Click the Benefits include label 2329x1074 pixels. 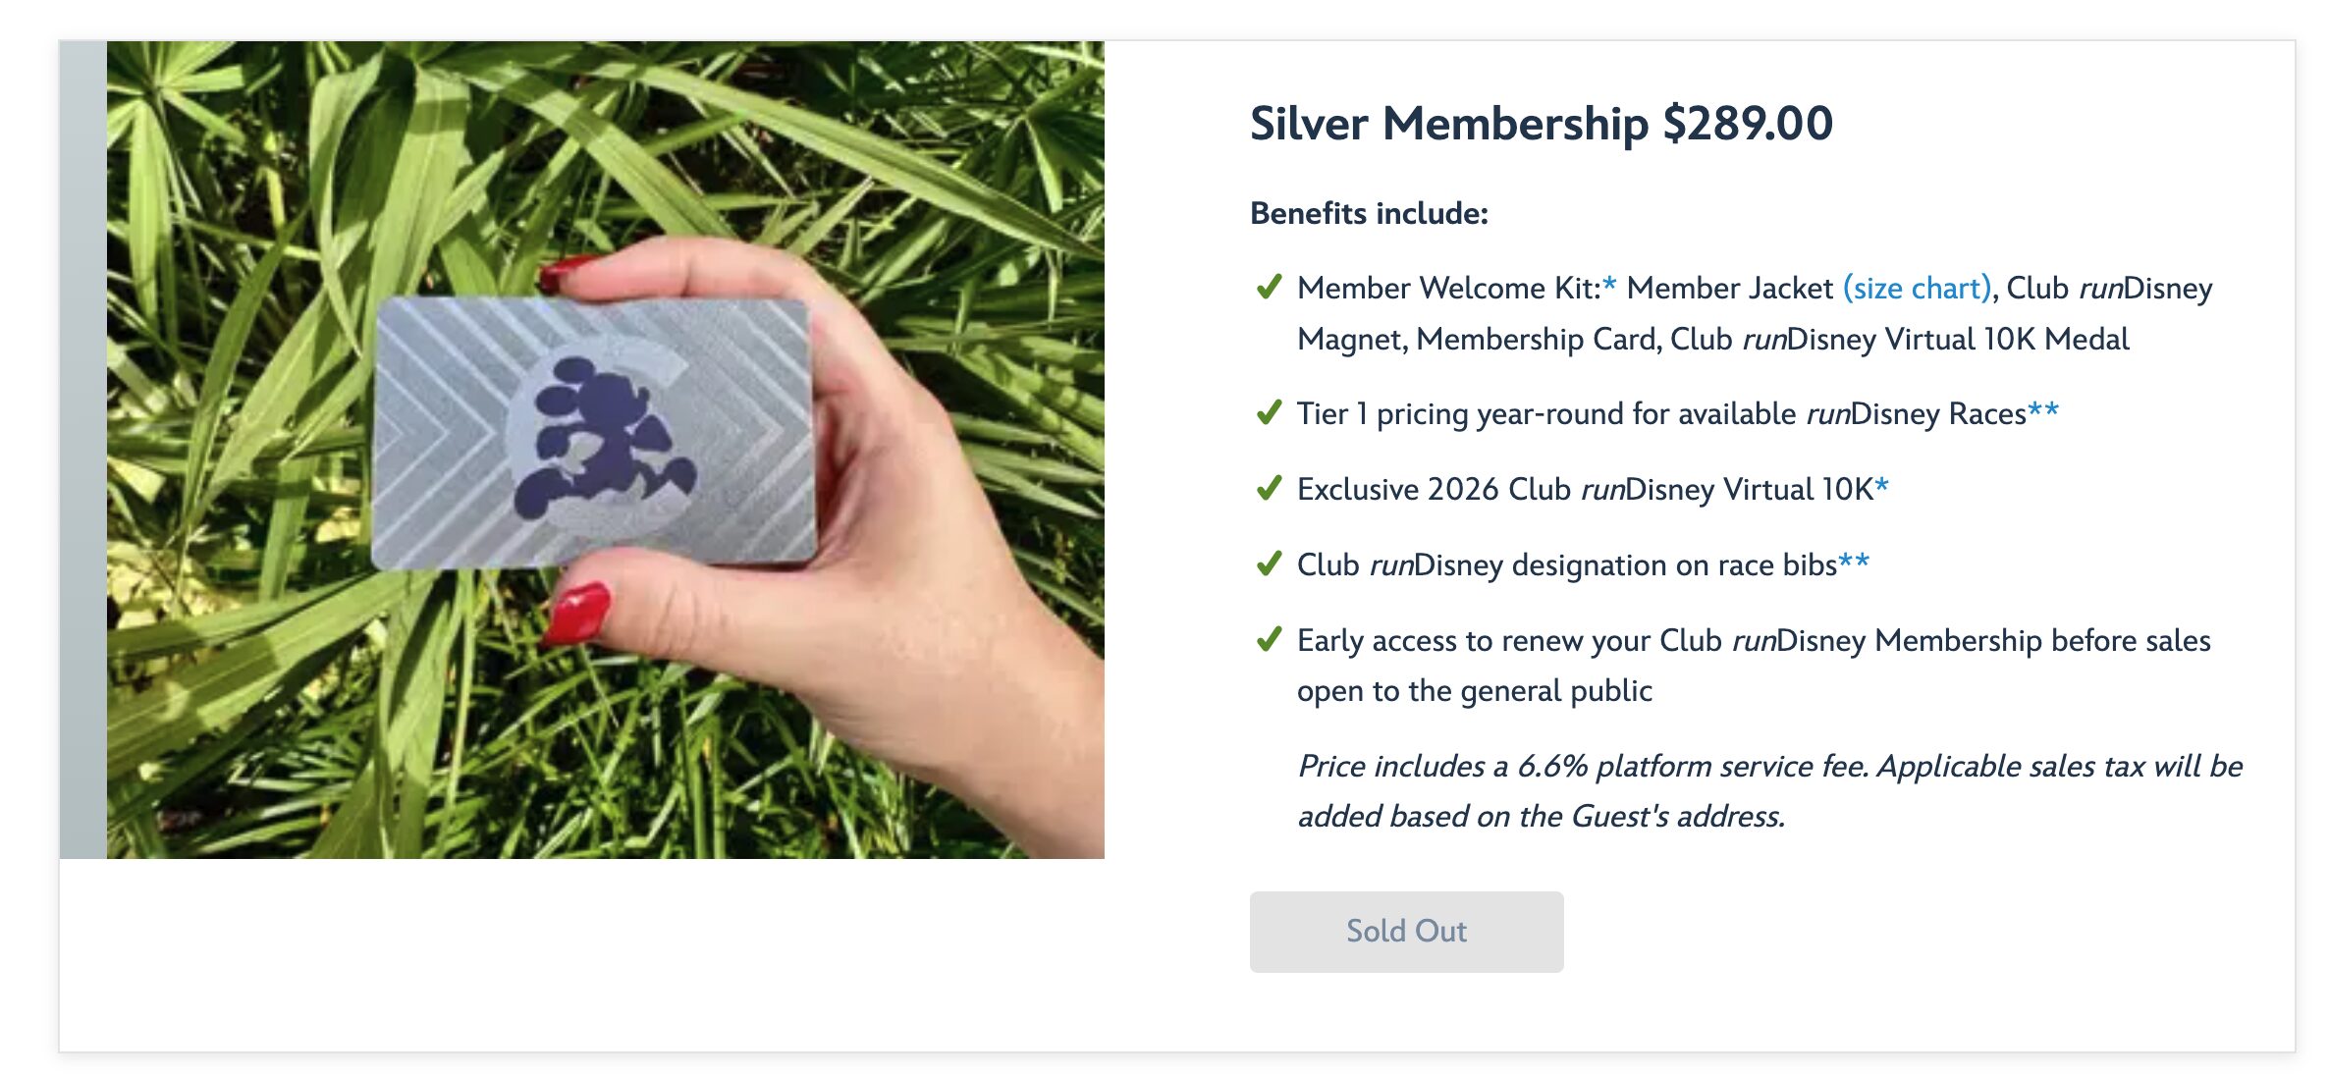[1369, 213]
